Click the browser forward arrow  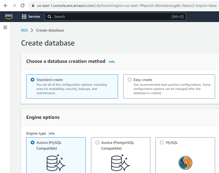[14, 6]
